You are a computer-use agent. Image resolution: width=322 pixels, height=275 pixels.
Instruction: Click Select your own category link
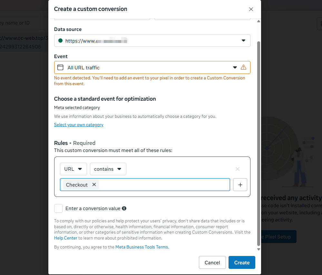coord(79,125)
